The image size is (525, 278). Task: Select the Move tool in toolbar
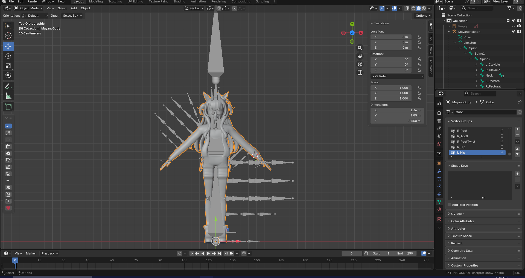pyautogui.click(x=8, y=46)
